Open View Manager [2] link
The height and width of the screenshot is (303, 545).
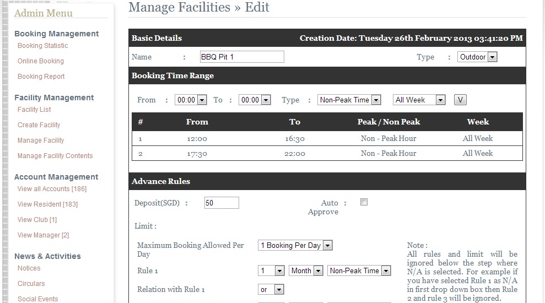43,235
